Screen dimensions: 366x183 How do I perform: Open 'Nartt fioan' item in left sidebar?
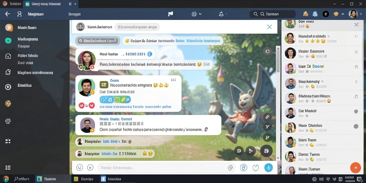[27, 28]
